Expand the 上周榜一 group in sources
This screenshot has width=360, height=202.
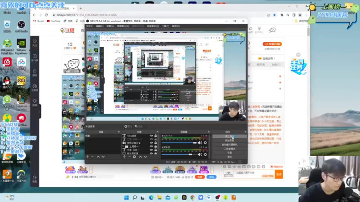click(x=123, y=146)
